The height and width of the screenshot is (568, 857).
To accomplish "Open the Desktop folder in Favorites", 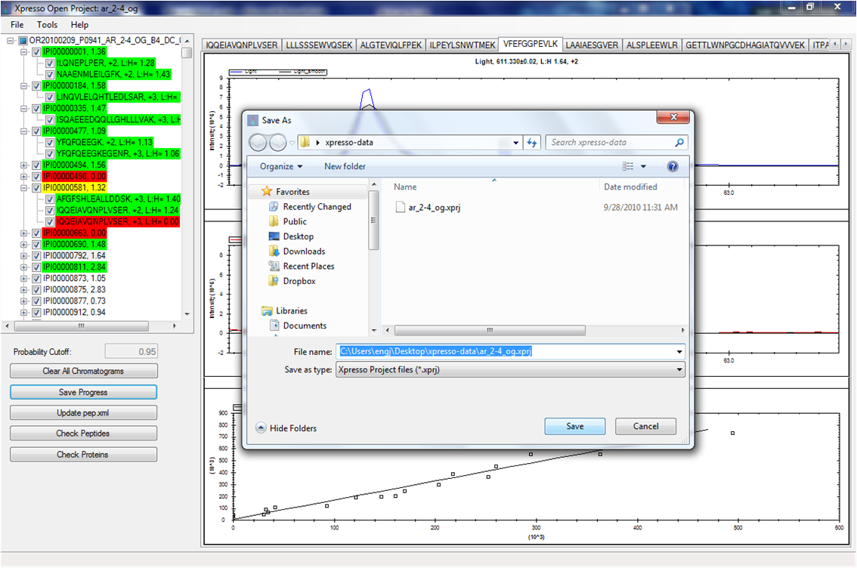I will pyautogui.click(x=298, y=236).
